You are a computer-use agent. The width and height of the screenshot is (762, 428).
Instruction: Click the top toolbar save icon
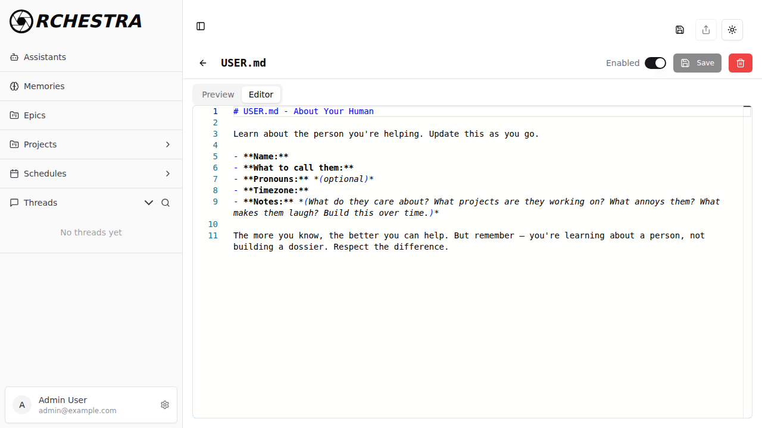(680, 30)
